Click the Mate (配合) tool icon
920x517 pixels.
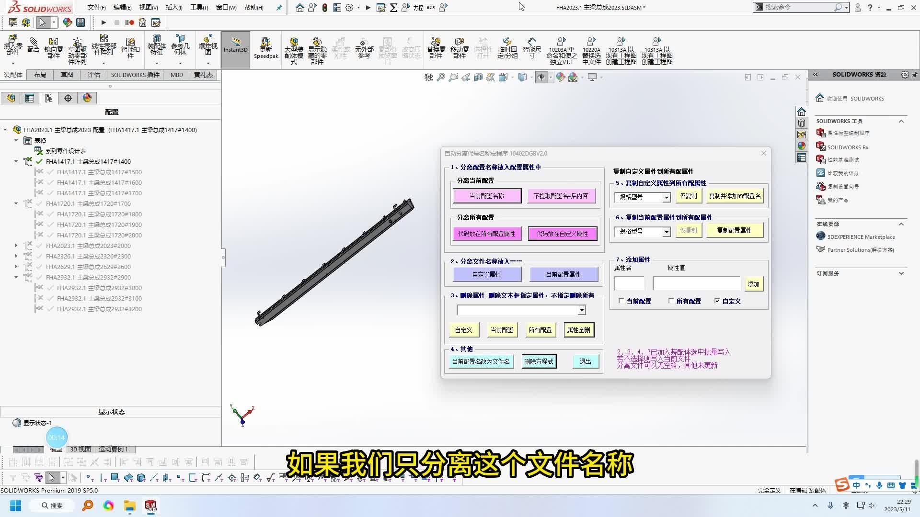click(33, 45)
